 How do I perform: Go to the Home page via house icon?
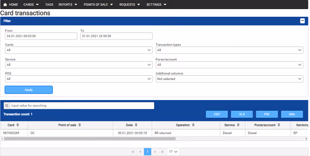[x=5, y=5]
